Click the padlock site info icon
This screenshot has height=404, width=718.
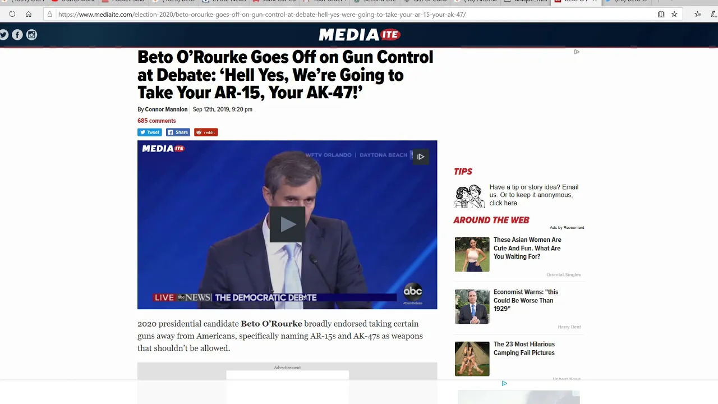pyautogui.click(x=50, y=14)
